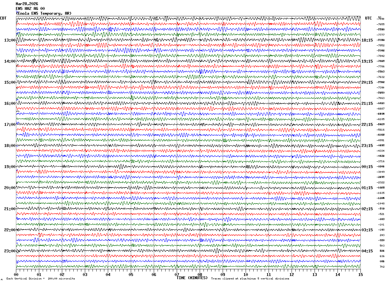
Task: Click the 17:00 CDT time label
Action: [x=10, y=125]
